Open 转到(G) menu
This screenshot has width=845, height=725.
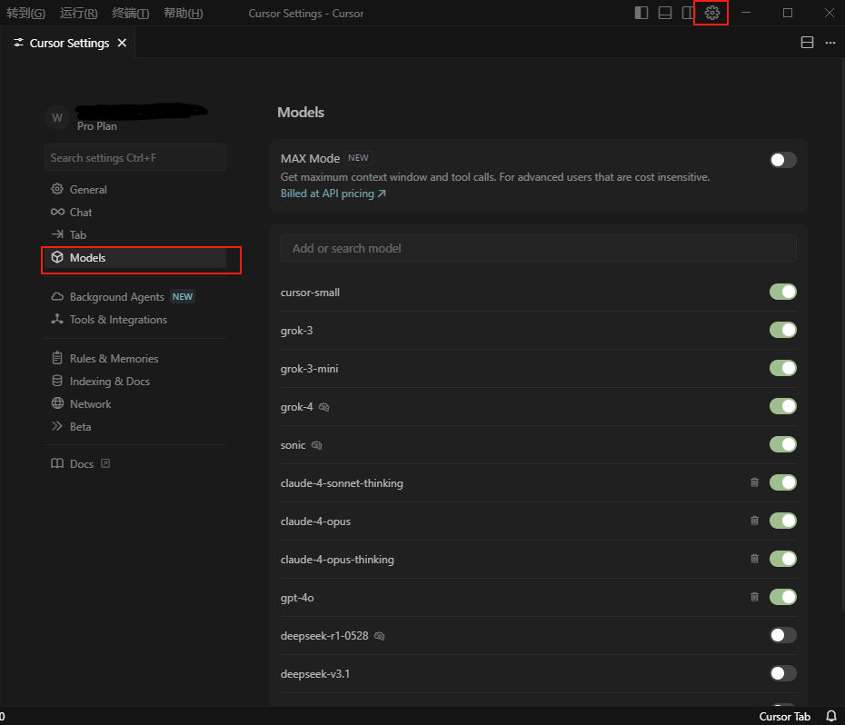tap(25, 13)
